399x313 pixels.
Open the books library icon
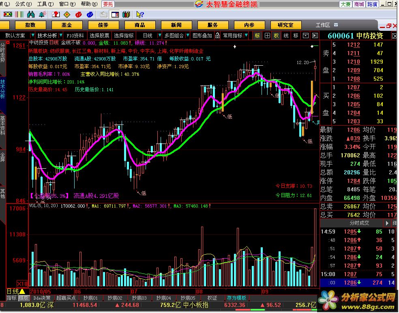coord(126,15)
